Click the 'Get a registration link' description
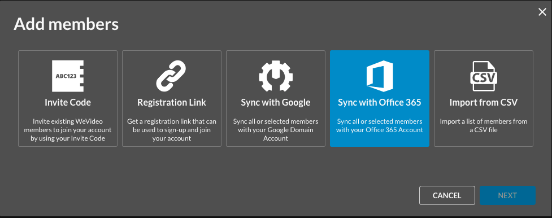The height and width of the screenshot is (218, 552). click(171, 130)
